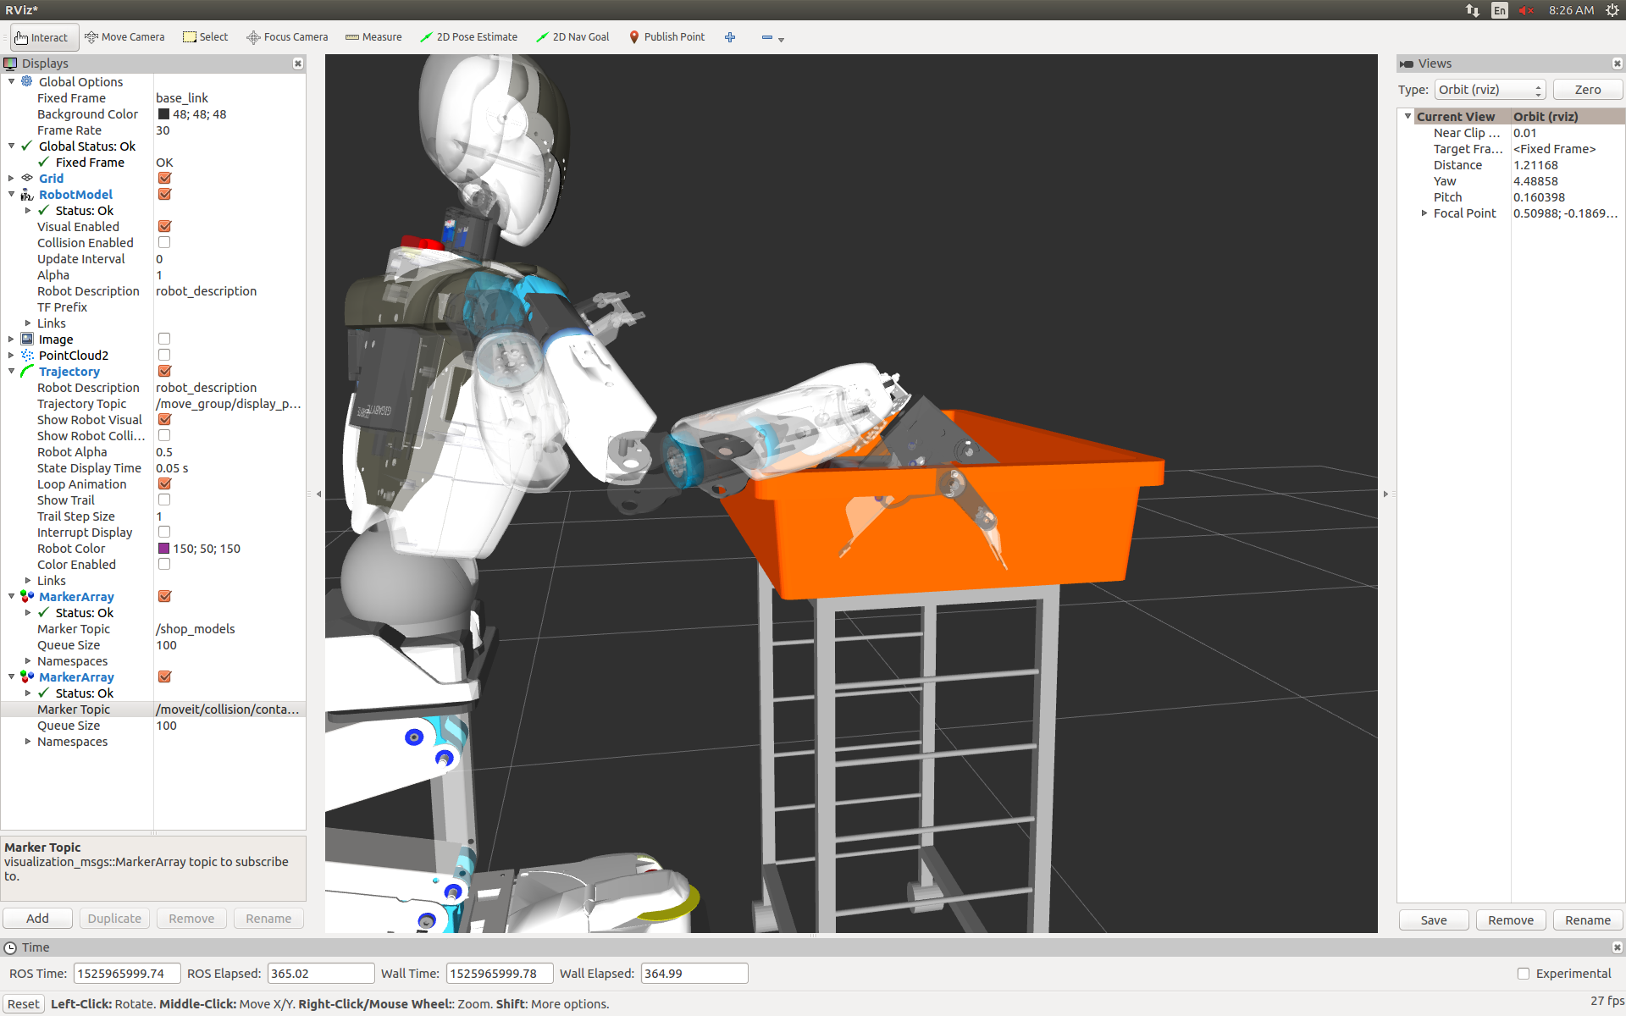Activate the Move Camera tool

click(x=124, y=37)
